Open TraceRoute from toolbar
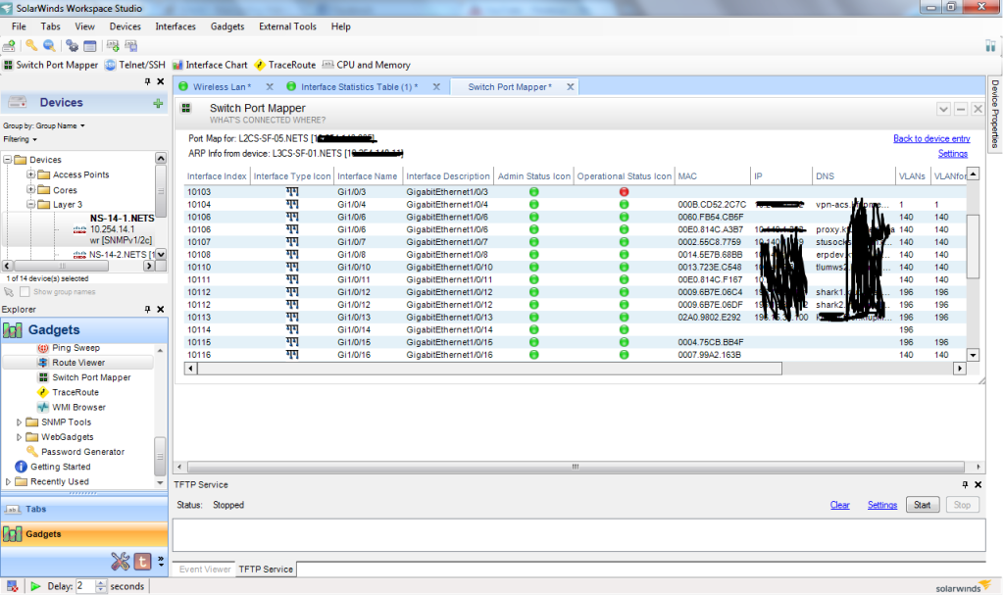 (x=285, y=65)
